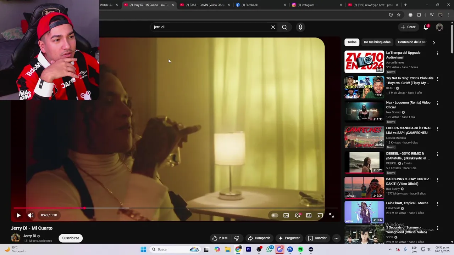This screenshot has height=255, width=454.
Task: Open Discord from the taskbar
Action: click(x=279, y=249)
